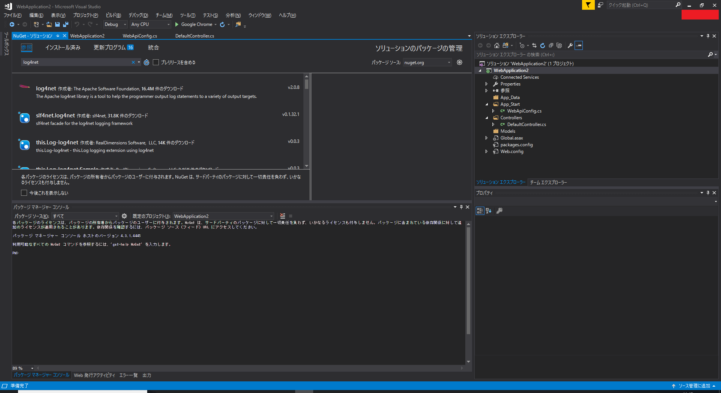Viewport: 721px width, 393px height.
Task: Switch to the DefaultController.cs editor tab
Action: point(195,36)
